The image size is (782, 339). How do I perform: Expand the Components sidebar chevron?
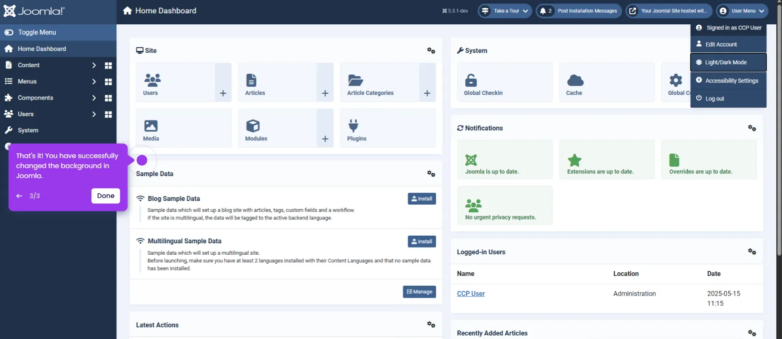coord(94,98)
